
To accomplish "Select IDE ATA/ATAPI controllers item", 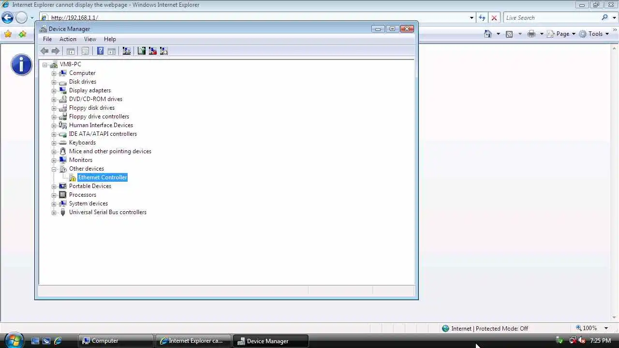I will click(x=103, y=134).
